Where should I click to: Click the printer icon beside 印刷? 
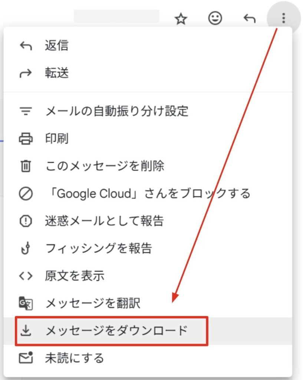click(26, 138)
